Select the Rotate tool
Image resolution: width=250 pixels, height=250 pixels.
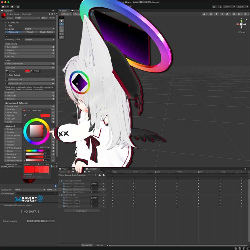pos(61,27)
